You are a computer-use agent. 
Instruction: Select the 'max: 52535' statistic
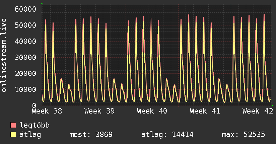coord(243,135)
